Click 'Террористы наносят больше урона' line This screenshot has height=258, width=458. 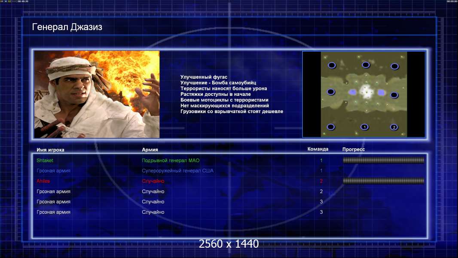click(x=223, y=88)
